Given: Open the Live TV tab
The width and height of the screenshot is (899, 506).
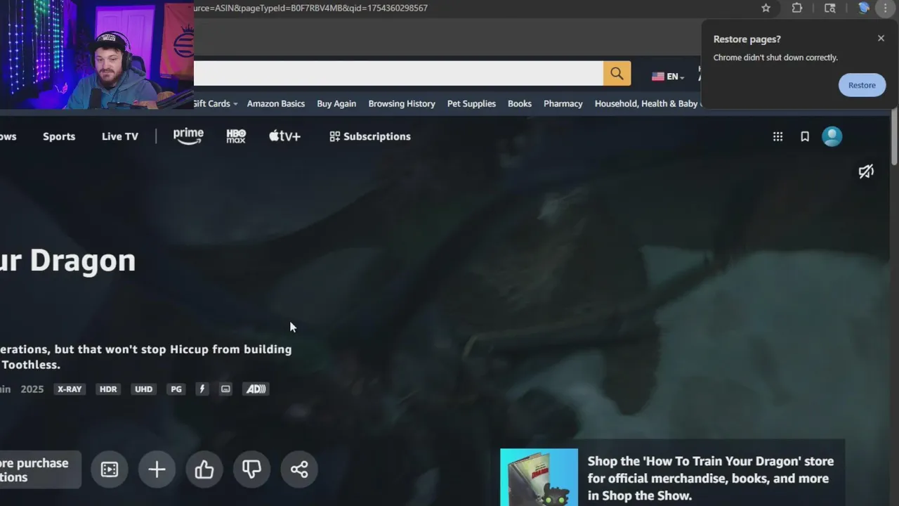Looking at the screenshot, I should click(x=120, y=136).
